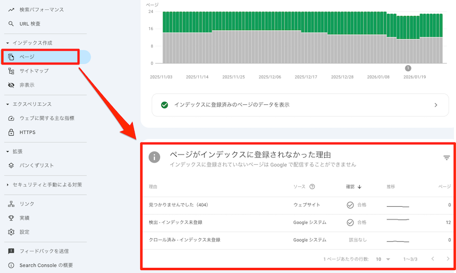The image size is (456, 273).
Task: Collapse the エクスペリエンス section
Action: (x=7, y=104)
